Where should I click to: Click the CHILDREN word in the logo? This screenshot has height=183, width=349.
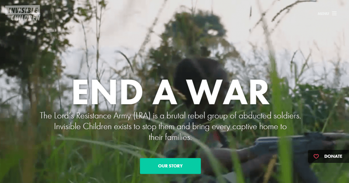25,18
